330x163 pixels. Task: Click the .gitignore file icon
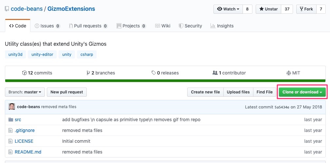(10, 130)
